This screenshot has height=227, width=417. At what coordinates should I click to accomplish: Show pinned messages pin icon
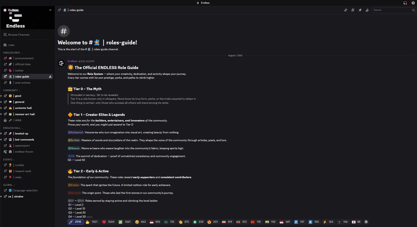tap(360, 10)
